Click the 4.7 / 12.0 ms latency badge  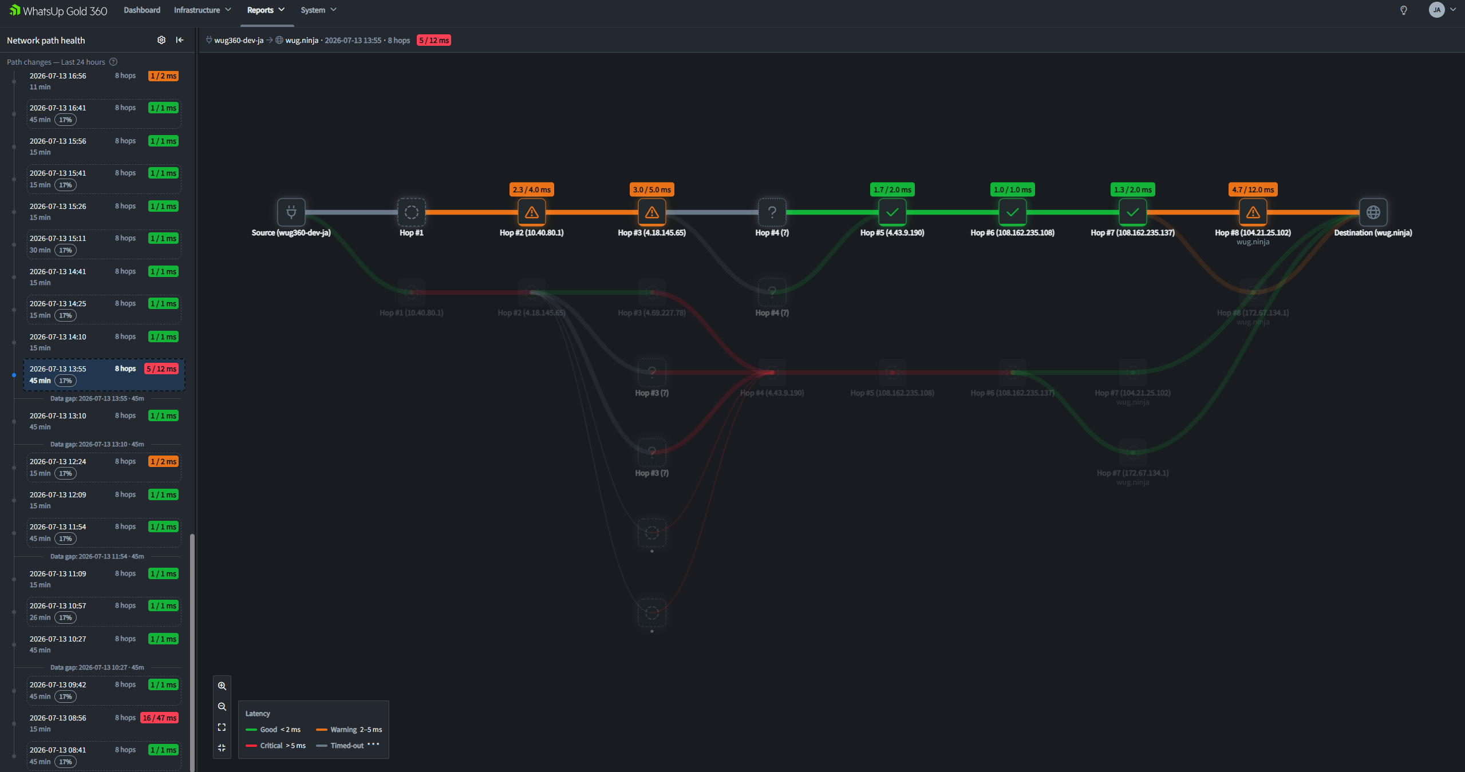pyautogui.click(x=1253, y=189)
